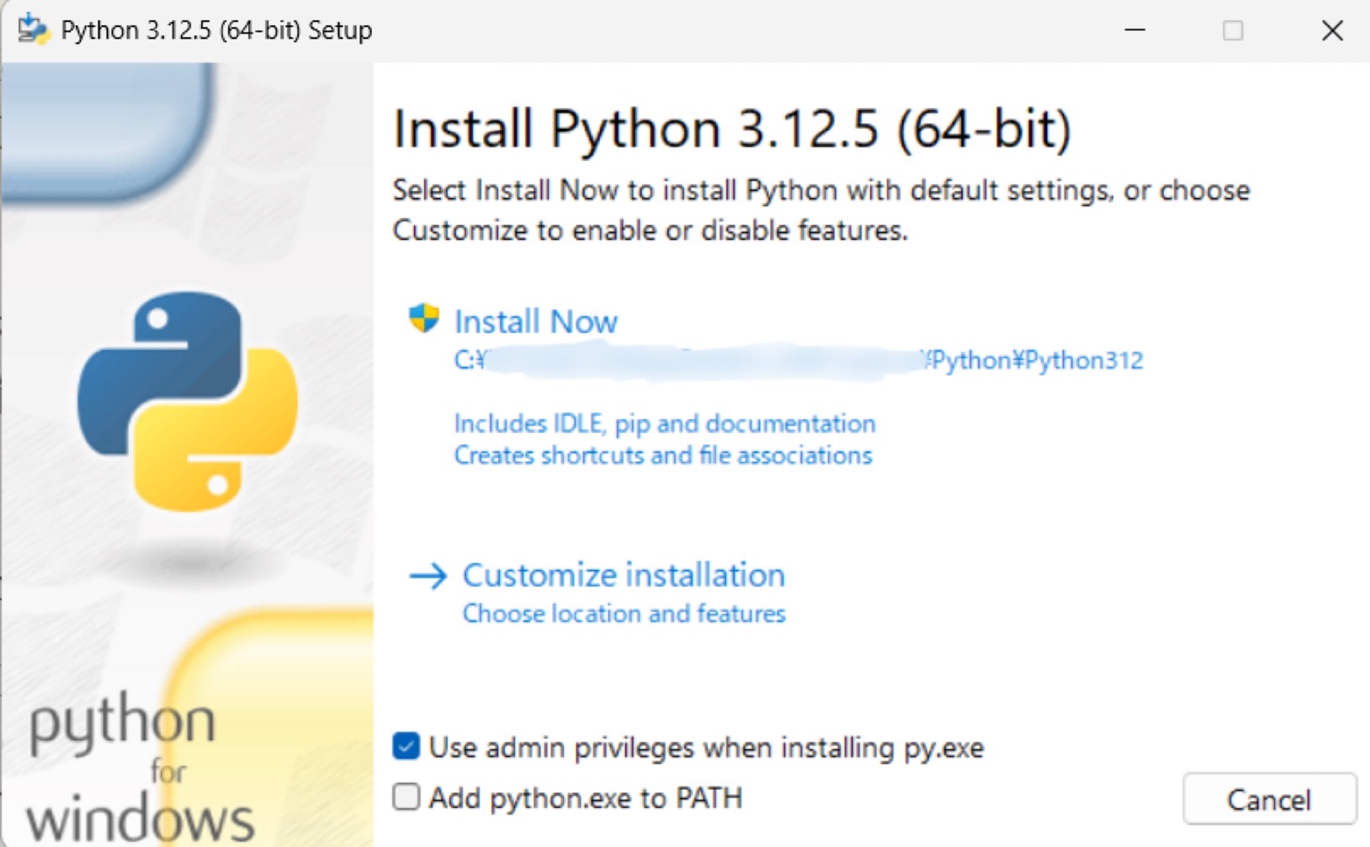1370x847 pixels.
Task: Click the UAC shield icon beside Install Now
Action: click(x=425, y=319)
